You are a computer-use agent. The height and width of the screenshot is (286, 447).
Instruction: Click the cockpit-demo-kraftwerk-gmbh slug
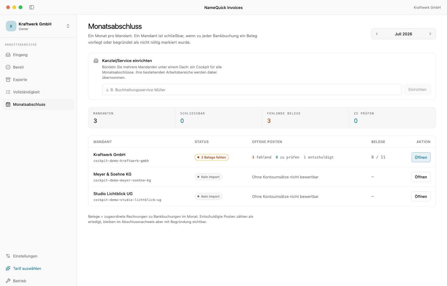(121, 161)
